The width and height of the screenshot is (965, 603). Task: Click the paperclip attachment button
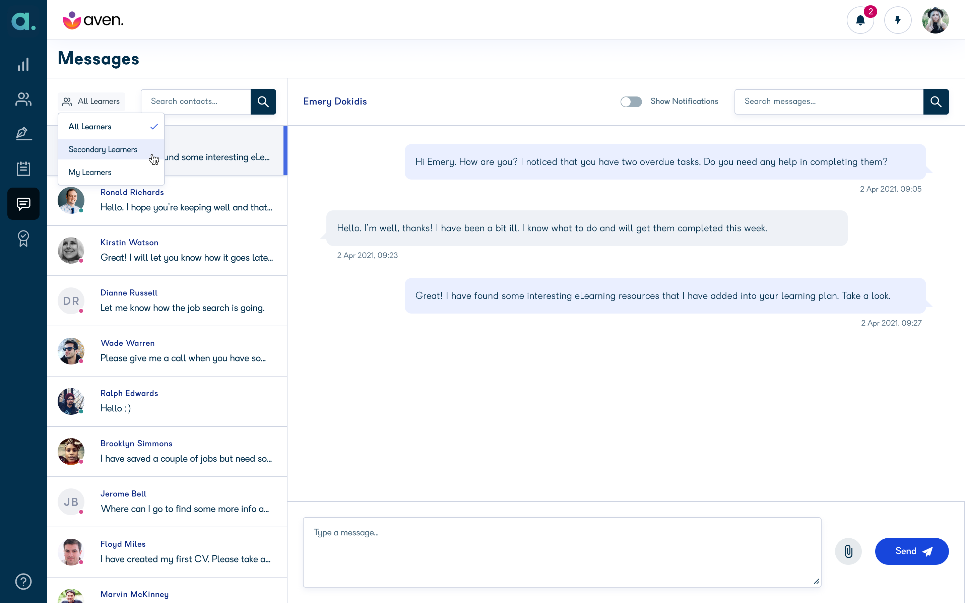pyautogui.click(x=848, y=551)
